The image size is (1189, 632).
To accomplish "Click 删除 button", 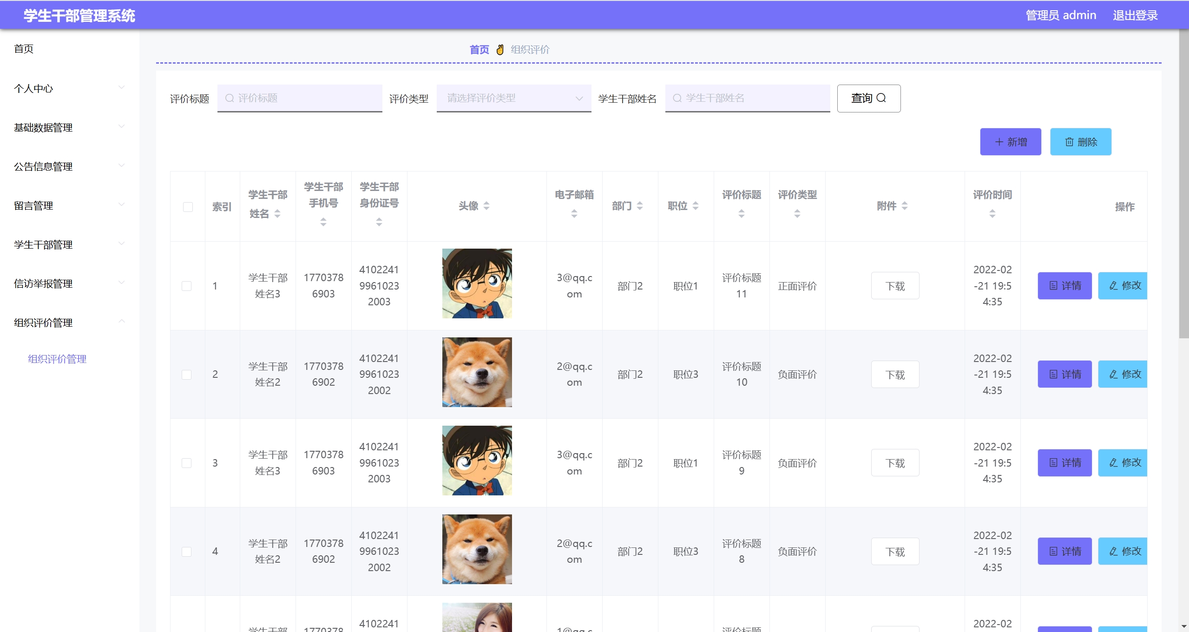I will [1081, 142].
